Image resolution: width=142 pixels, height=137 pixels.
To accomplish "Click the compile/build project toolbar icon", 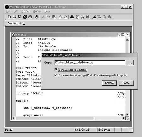I will 37,17.
